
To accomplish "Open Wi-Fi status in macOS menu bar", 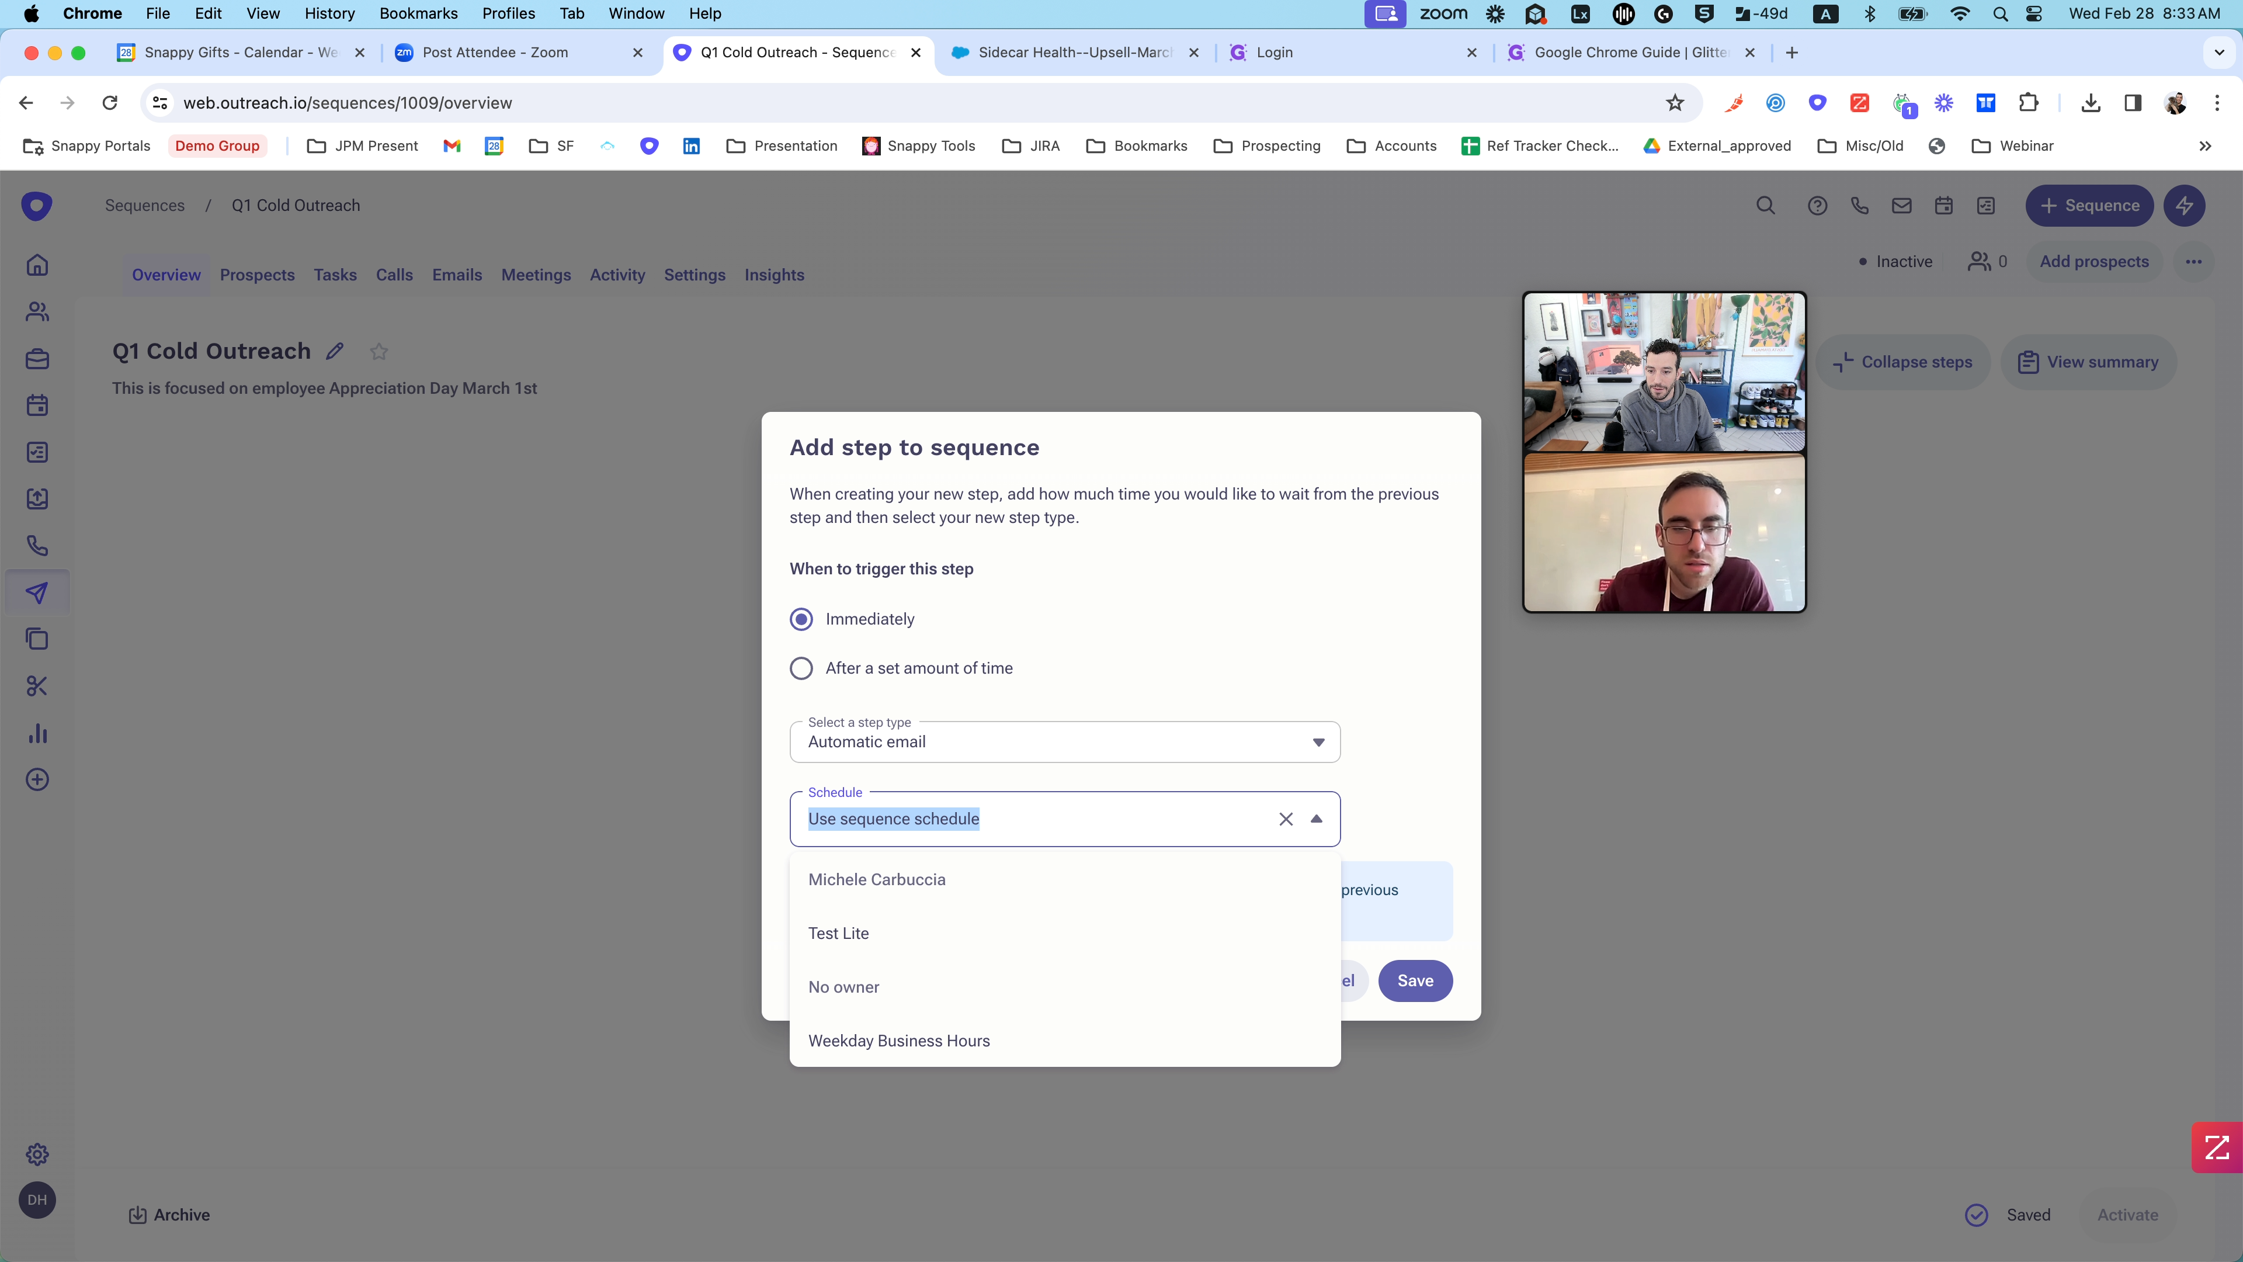I will point(1959,14).
